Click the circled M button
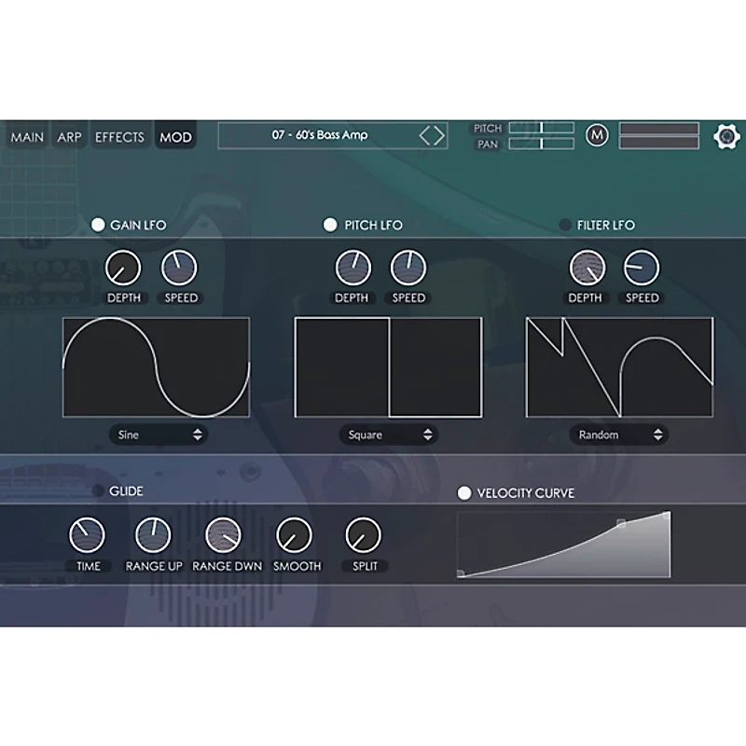This screenshot has height=746, width=746. [597, 136]
